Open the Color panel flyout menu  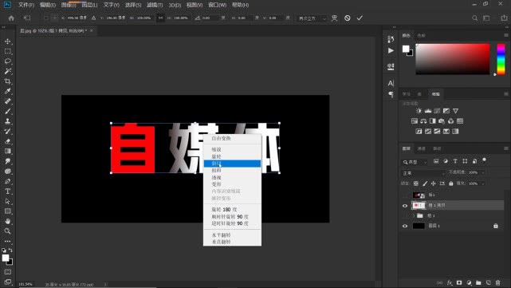pyautogui.click(x=505, y=35)
